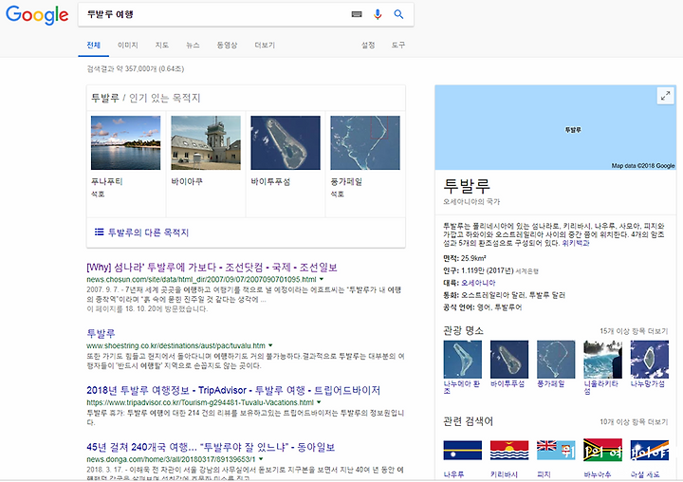Switch to the 뉴스 tab

click(193, 46)
